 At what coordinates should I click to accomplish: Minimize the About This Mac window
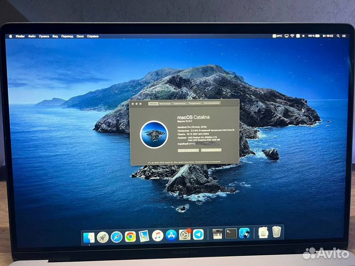pos(137,104)
